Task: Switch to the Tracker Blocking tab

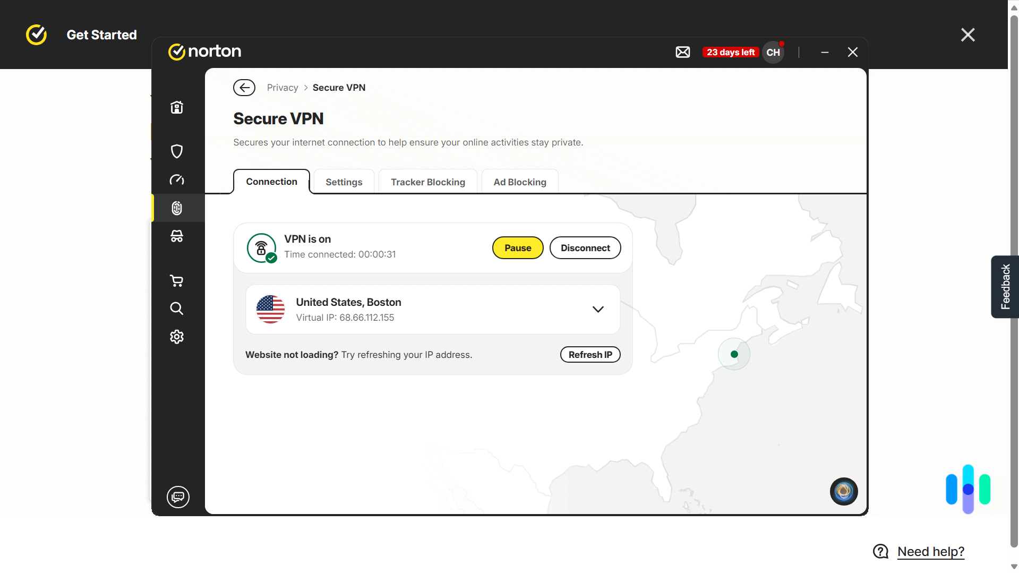Action: tap(428, 182)
